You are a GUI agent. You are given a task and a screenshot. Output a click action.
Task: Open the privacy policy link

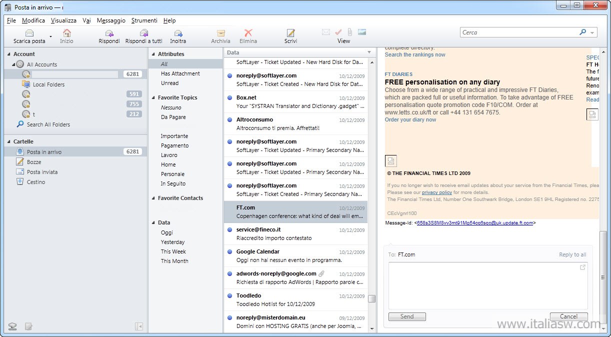click(x=437, y=192)
